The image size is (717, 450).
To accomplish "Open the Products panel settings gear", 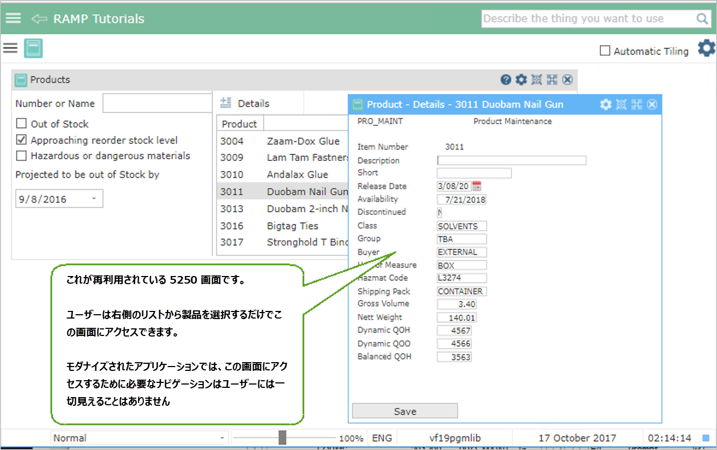I will click(521, 80).
